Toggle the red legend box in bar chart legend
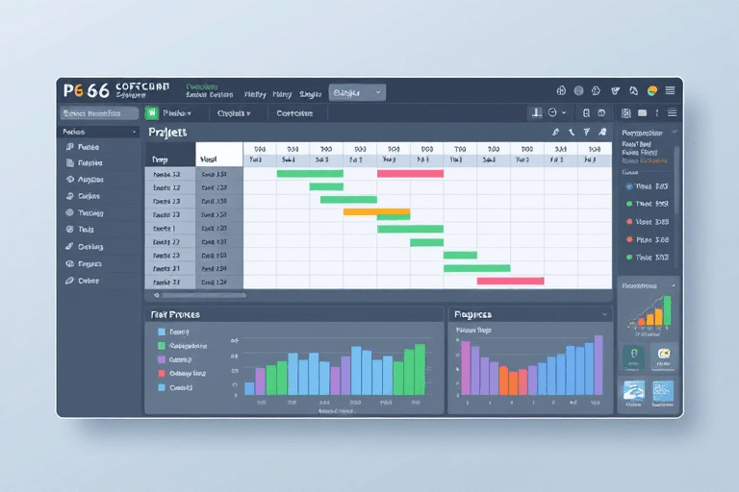This screenshot has width=739, height=492. [161, 373]
